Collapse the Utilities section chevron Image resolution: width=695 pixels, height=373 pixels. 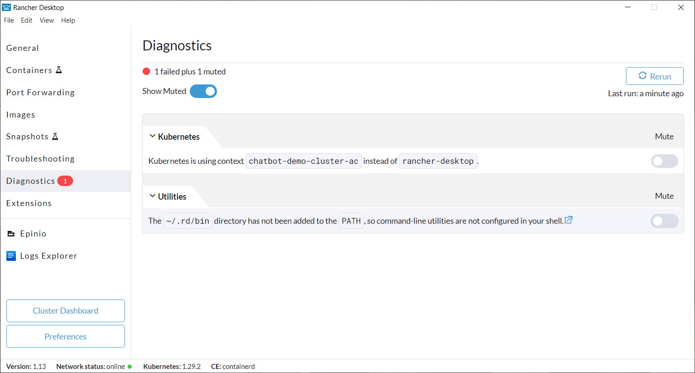(x=153, y=196)
